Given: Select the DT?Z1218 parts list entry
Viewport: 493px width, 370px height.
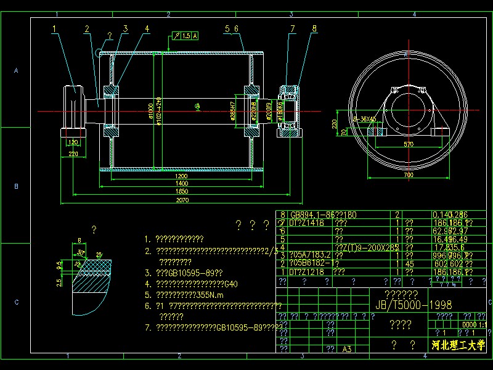Looking at the screenshot, I should pos(306,272).
